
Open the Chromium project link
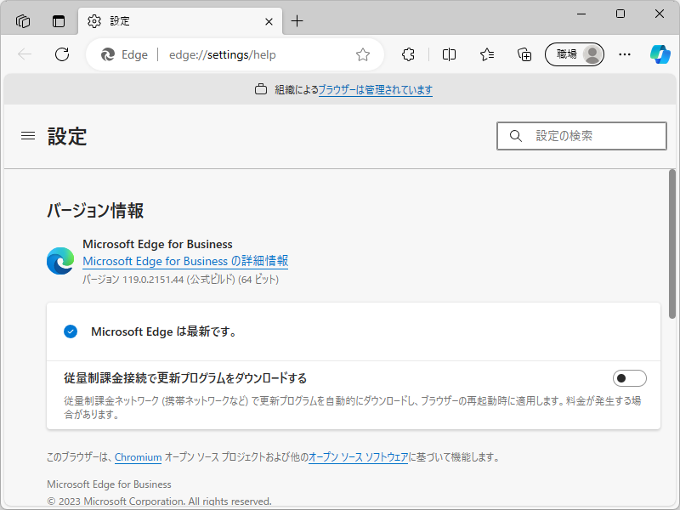coord(139,456)
